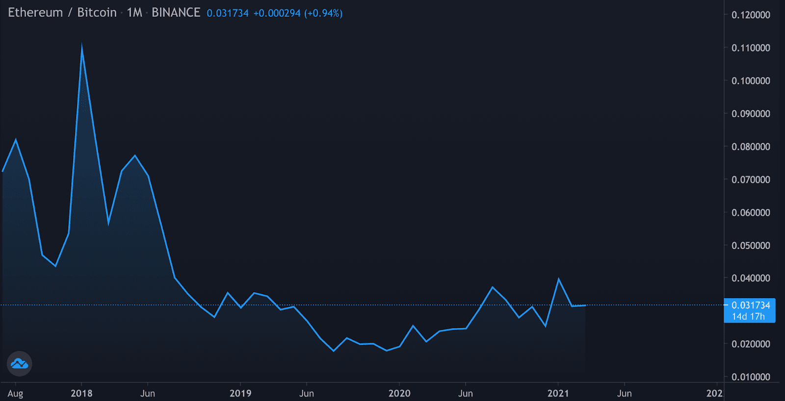Click the Aug label on time axis
785x401 pixels.
click(15, 393)
